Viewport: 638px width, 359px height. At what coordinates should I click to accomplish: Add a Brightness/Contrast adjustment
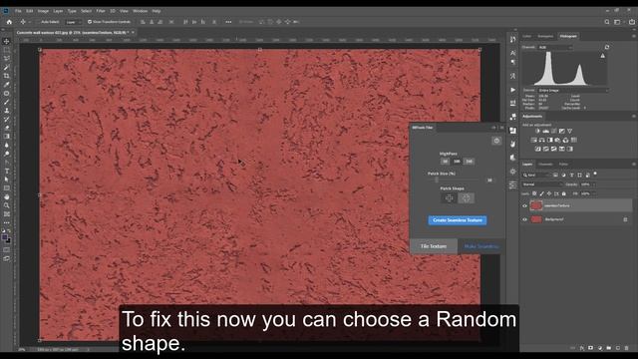point(537,131)
